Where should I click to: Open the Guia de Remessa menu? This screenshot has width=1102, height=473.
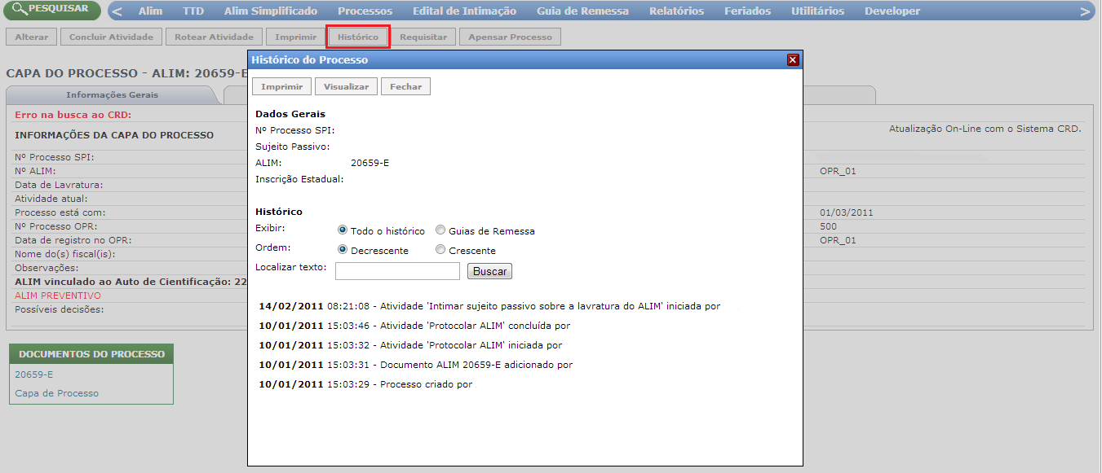click(582, 11)
